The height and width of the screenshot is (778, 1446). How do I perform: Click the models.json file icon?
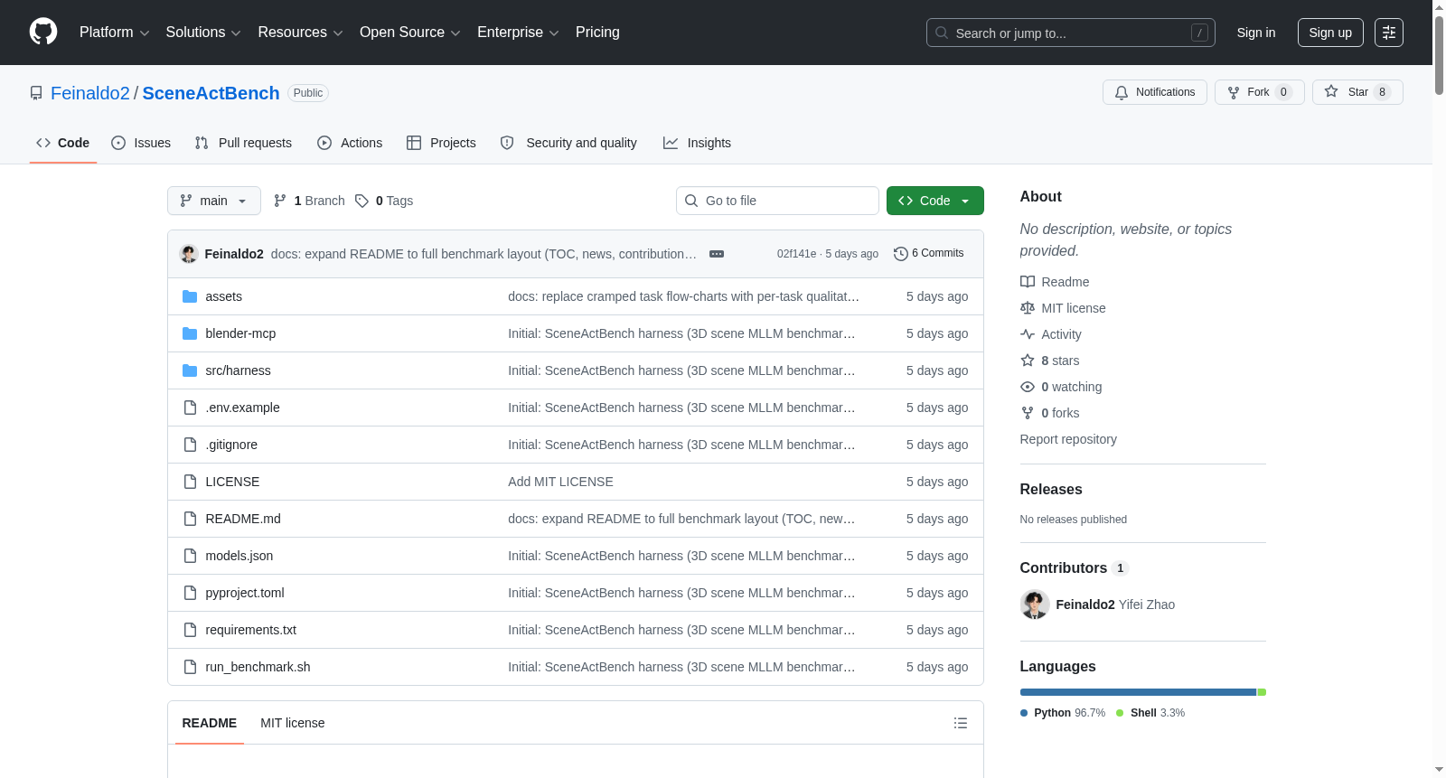pos(190,556)
